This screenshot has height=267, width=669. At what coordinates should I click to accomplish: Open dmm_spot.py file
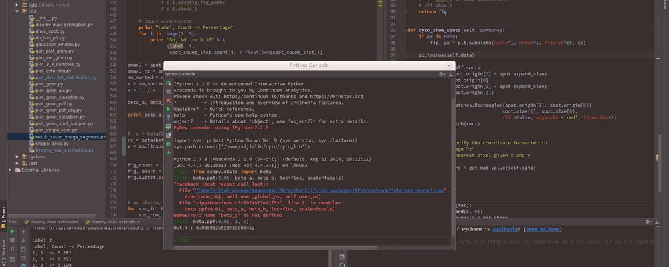(x=50, y=31)
